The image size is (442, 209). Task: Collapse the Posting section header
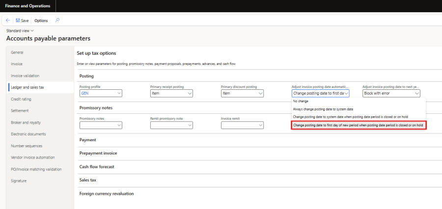(86, 76)
